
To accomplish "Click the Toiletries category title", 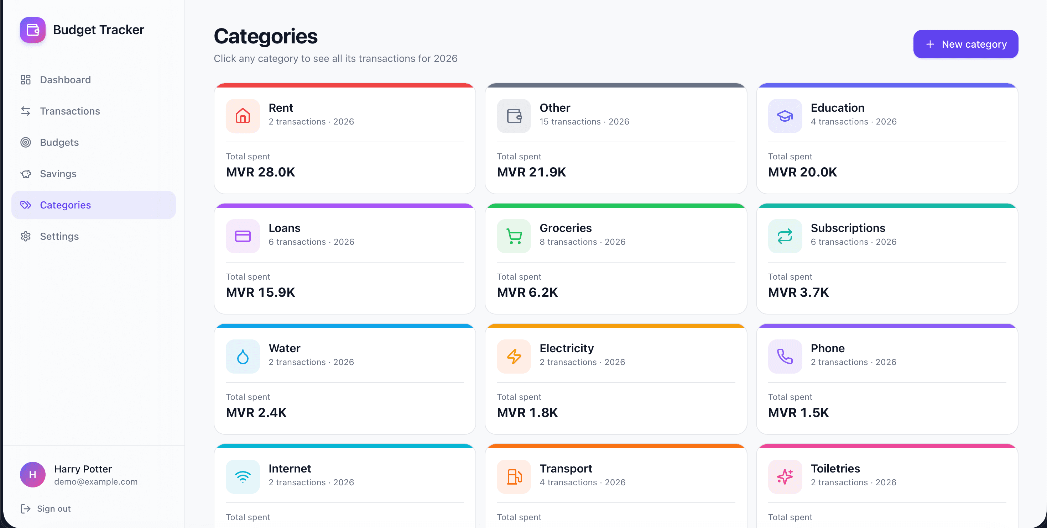I will [835, 468].
